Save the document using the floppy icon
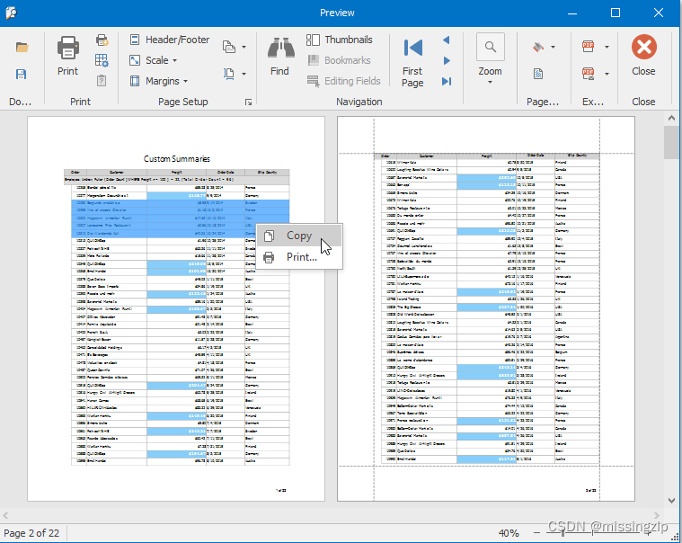The height and width of the screenshot is (543, 682). click(21, 75)
